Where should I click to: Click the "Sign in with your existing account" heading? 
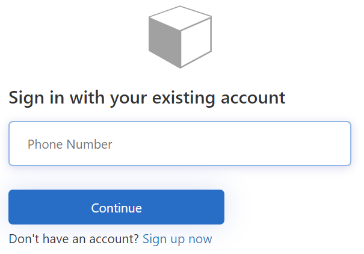tap(146, 98)
